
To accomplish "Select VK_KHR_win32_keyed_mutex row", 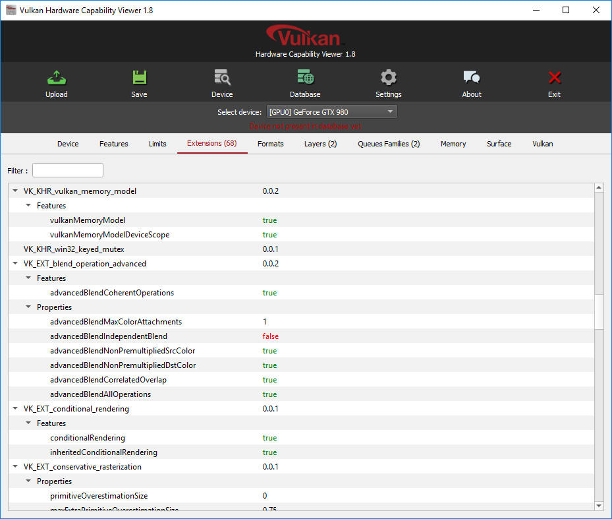I will [301, 249].
